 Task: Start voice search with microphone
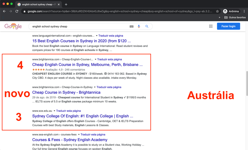point(139,26)
